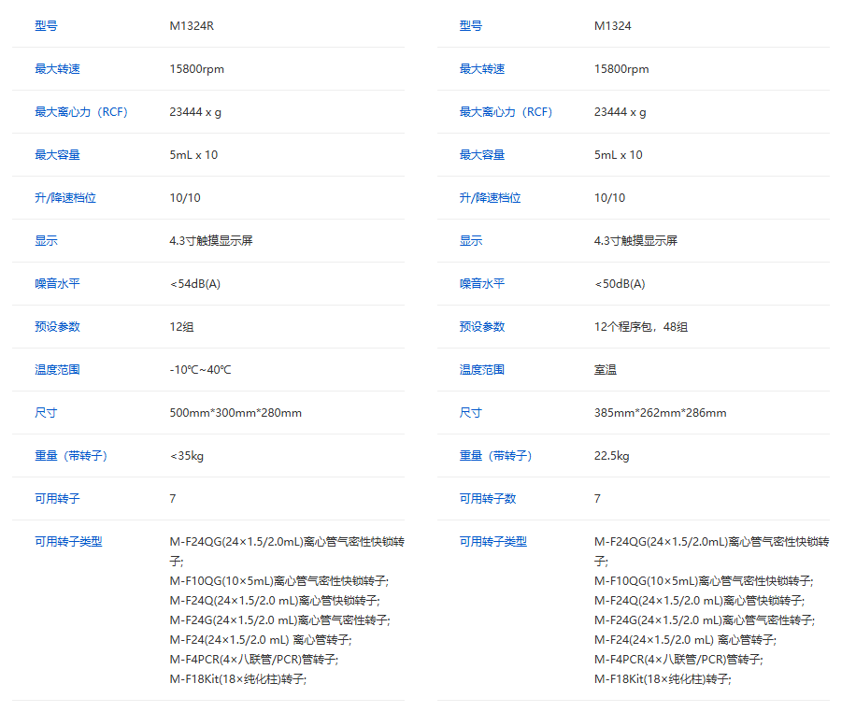Viewport: 856px width, 712px height.
Task: Click the 12组 preset parameters value
Action: click(x=181, y=327)
